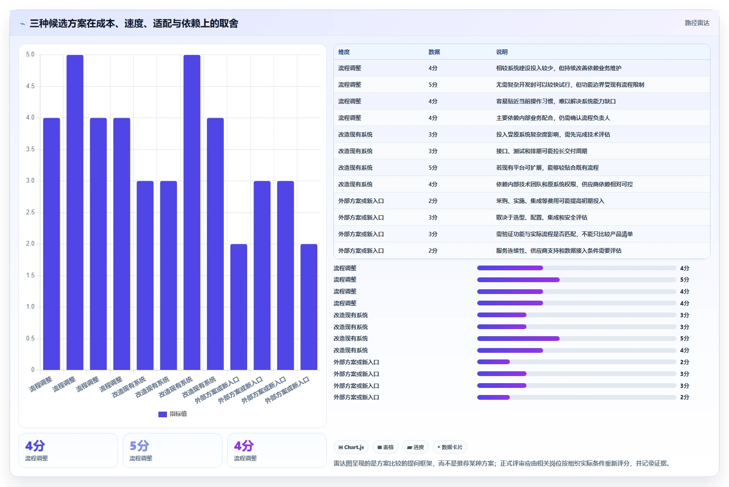
Task: Click the 1.5 y-axis tick label
Action: tap(30, 276)
